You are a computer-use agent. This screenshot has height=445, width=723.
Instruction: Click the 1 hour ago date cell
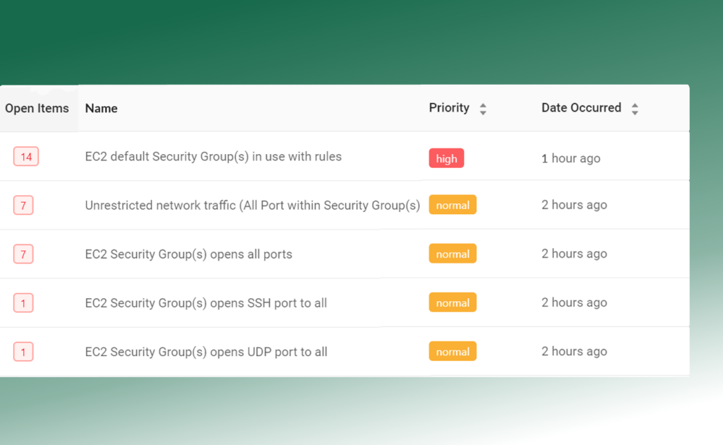(570, 158)
